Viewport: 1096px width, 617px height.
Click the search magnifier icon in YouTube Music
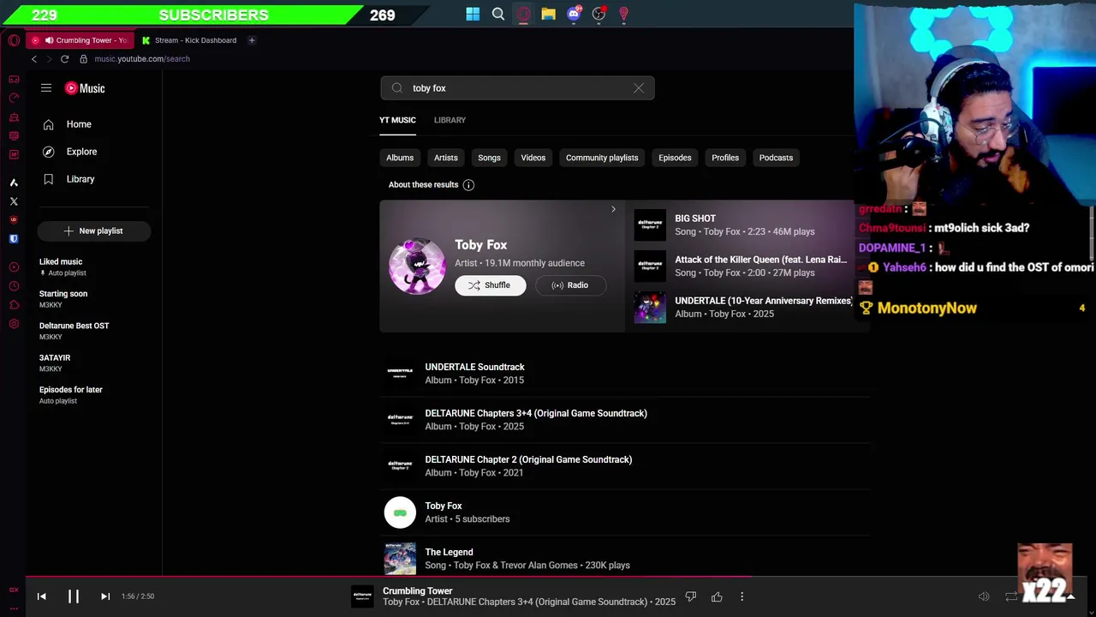click(x=397, y=88)
